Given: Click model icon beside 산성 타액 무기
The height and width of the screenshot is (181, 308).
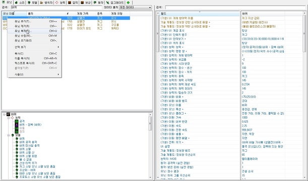Looking at the screenshot, I should click(17, 163).
